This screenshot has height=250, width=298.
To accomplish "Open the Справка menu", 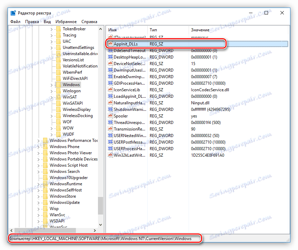I will coord(89,22).
